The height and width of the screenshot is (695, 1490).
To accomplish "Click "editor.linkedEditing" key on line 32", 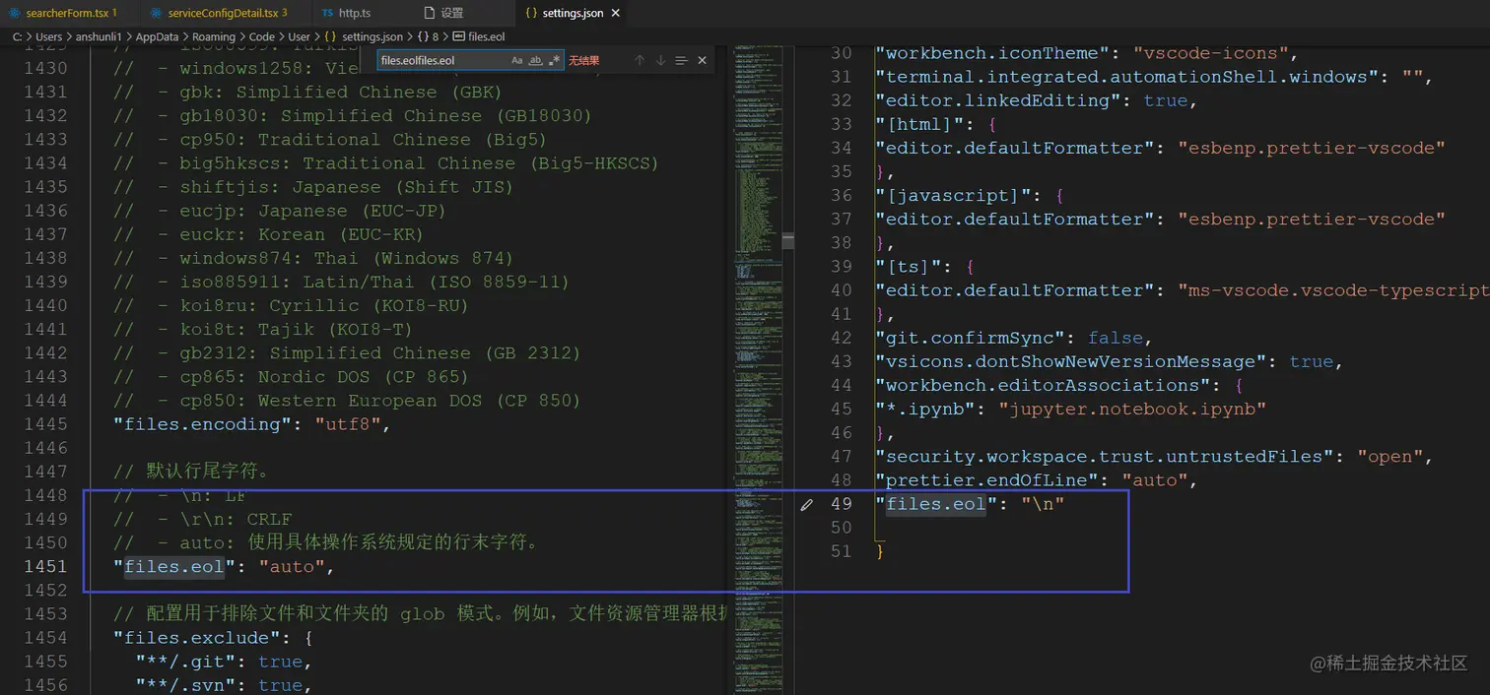I will tap(998, 100).
